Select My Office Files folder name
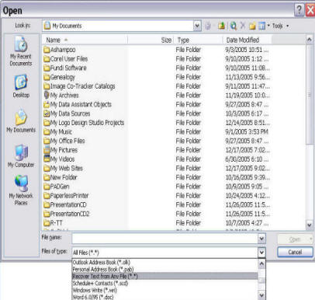Image resolution: width=315 pixels, height=300 pixels. [x=67, y=141]
